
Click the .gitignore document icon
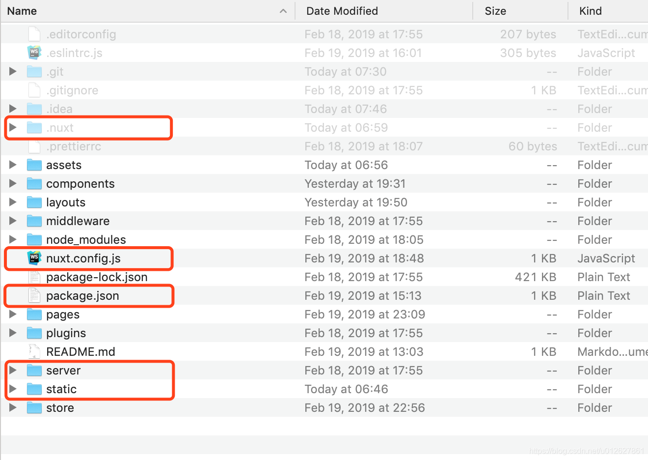34,90
